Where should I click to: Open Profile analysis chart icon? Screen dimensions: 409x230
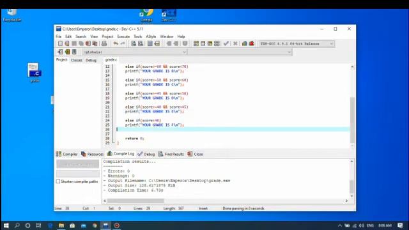click(x=245, y=43)
